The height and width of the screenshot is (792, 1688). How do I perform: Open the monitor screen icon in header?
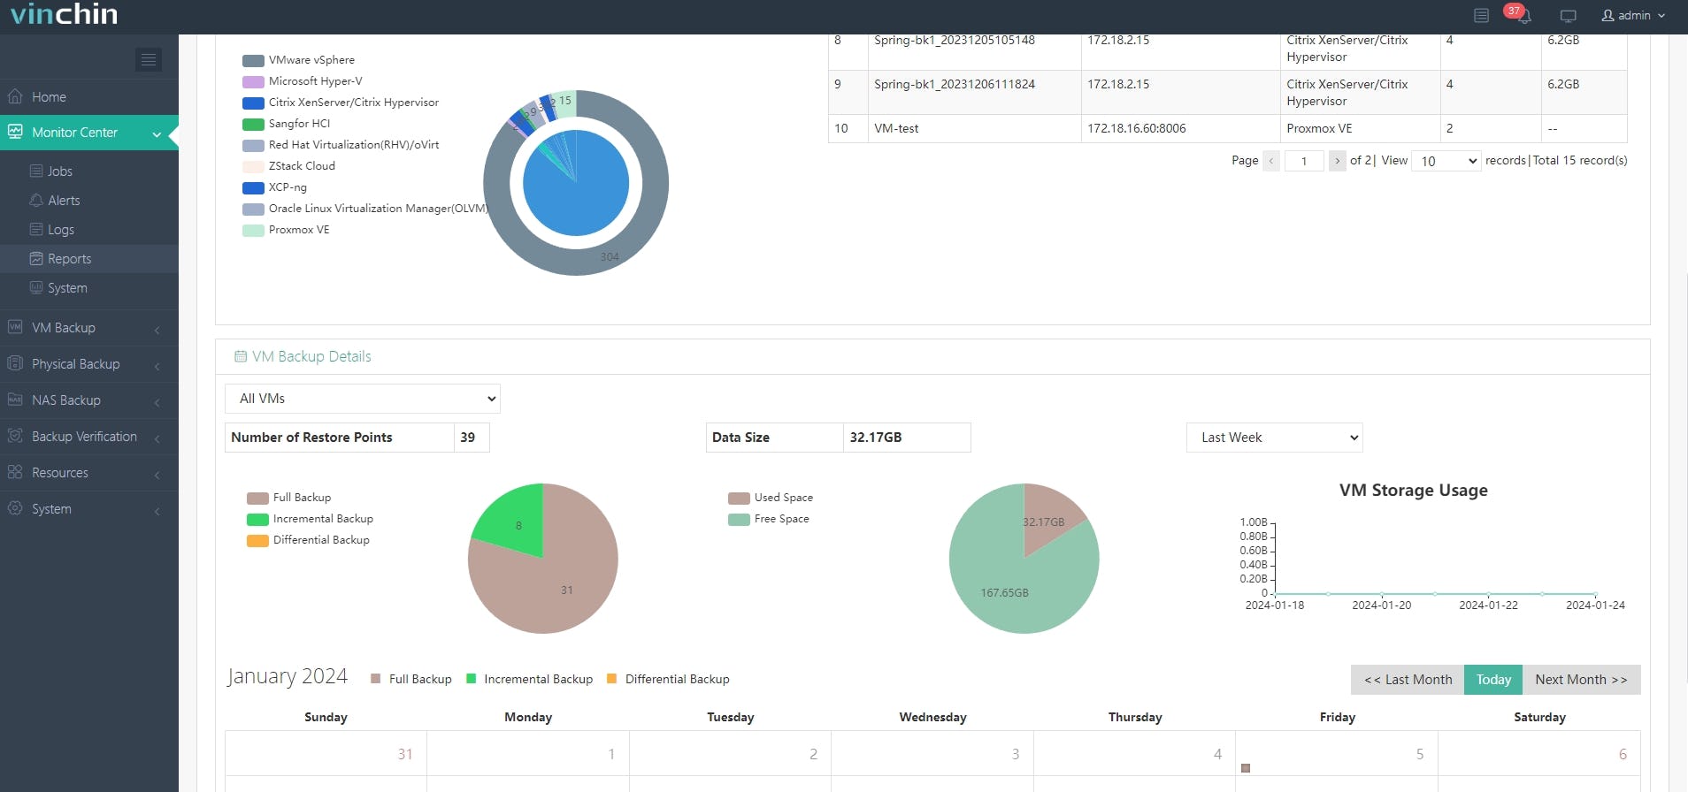1569,16
